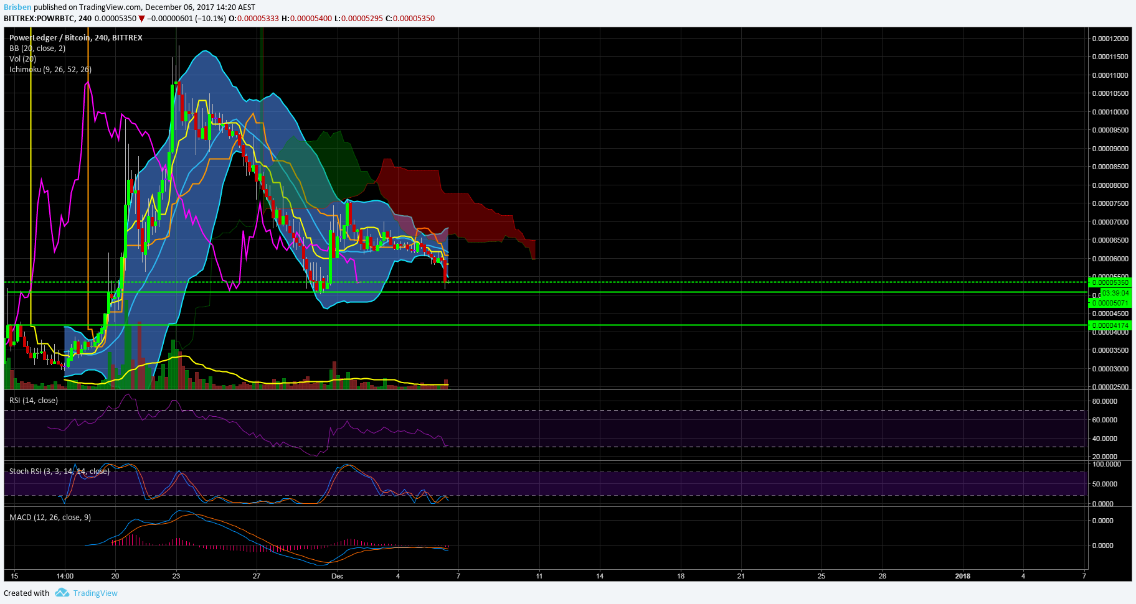
Task: Click the 'Dec' date on time axis
Action: pyautogui.click(x=338, y=576)
